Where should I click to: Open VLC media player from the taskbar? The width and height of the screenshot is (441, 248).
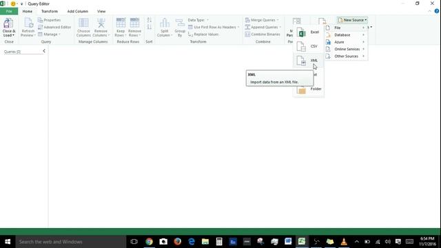(x=344, y=242)
